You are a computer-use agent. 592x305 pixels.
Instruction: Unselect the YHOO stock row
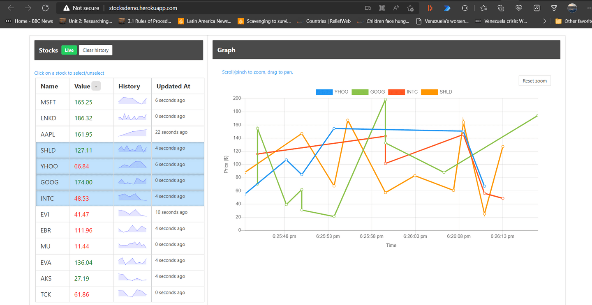click(120, 166)
